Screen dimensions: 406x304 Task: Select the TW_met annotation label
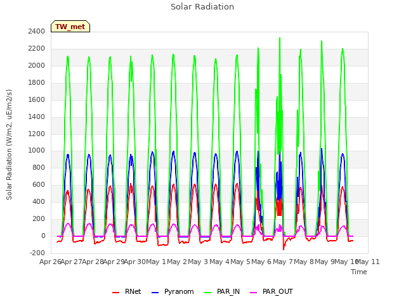click(x=70, y=27)
